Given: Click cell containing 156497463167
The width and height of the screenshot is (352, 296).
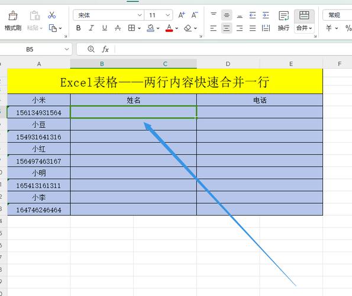Looking at the screenshot, I should 39,161.
